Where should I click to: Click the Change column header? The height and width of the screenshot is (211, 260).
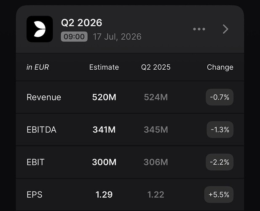click(x=220, y=67)
